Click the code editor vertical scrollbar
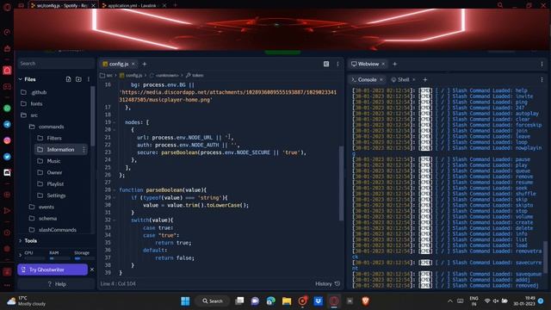551x310 pixels. [x=341, y=183]
